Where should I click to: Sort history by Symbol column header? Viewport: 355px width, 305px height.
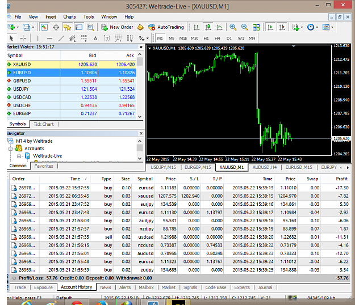tap(145, 179)
